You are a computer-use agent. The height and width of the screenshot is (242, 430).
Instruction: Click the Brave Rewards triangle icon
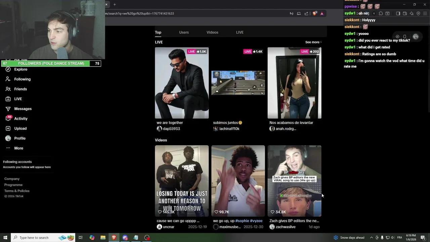point(322,13)
